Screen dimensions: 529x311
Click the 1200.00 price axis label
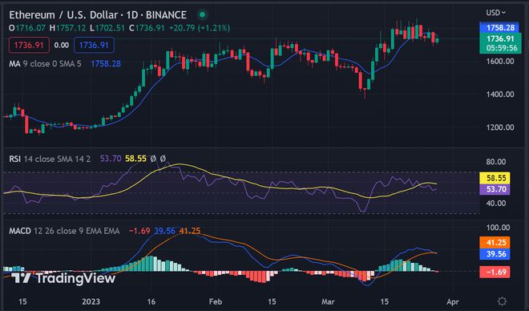click(x=500, y=127)
